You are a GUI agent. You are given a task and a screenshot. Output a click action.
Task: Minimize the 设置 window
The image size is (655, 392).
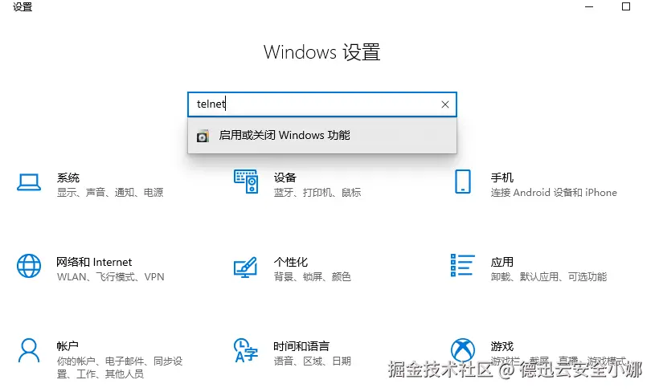coord(589,6)
